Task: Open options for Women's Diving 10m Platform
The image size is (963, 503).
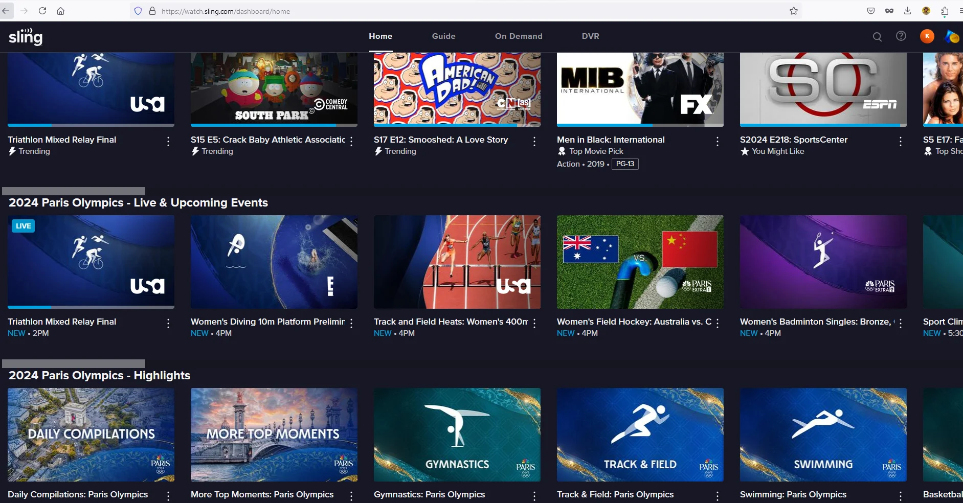Action: [351, 323]
